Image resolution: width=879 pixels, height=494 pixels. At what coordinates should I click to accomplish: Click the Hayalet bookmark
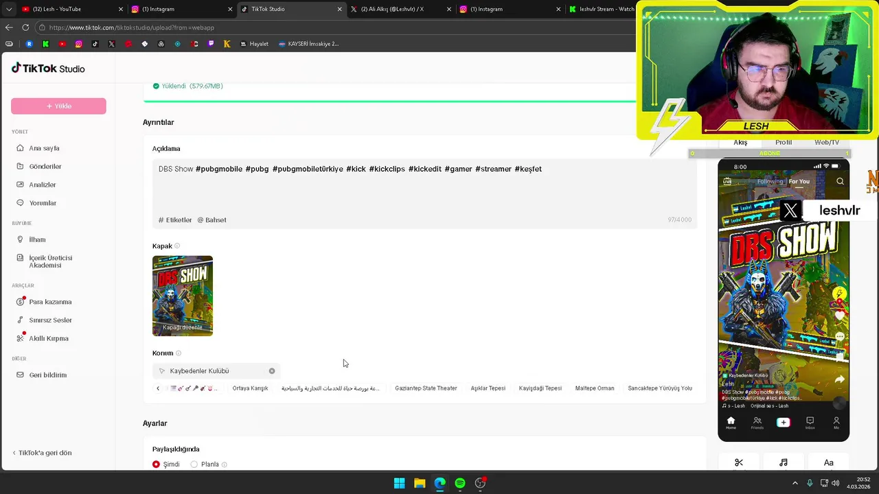pyautogui.click(x=254, y=44)
